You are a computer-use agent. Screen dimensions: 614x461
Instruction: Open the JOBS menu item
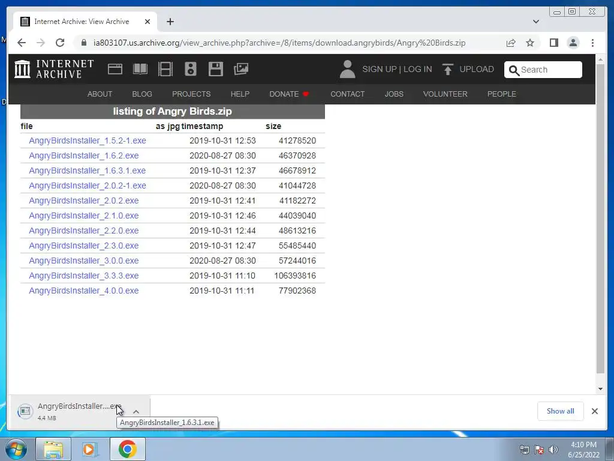[394, 94]
